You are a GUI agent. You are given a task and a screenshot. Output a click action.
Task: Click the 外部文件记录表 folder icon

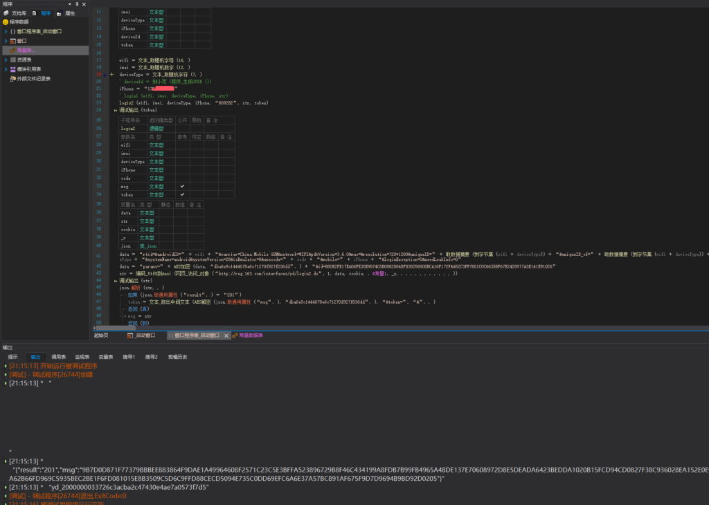click(13, 79)
